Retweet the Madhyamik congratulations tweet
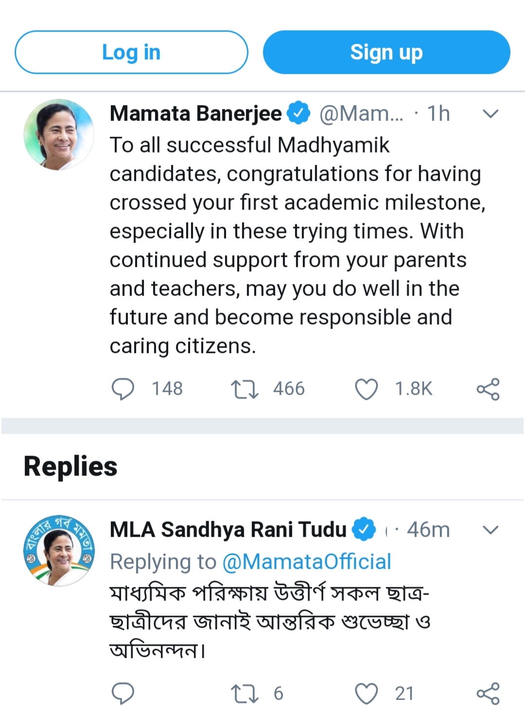The image size is (525, 721). pyautogui.click(x=245, y=389)
